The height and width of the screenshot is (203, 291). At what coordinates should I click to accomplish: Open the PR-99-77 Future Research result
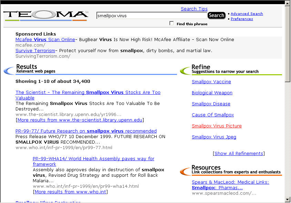(x=86, y=131)
